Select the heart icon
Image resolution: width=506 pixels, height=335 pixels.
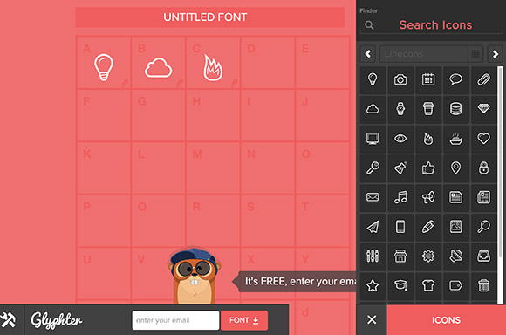pos(483,139)
